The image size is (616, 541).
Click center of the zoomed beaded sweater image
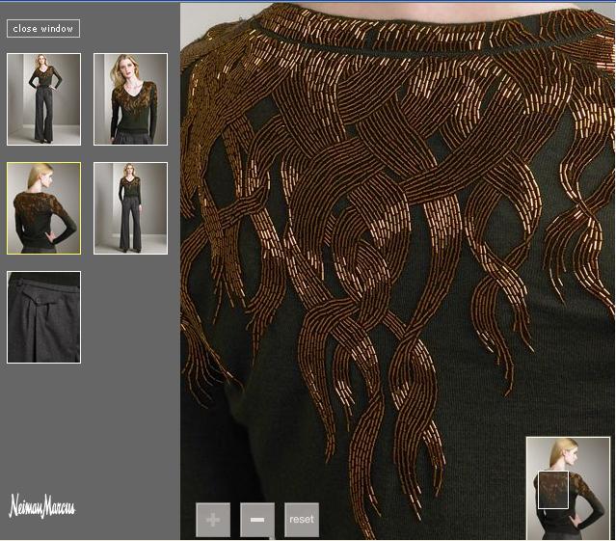pyautogui.click(x=397, y=271)
